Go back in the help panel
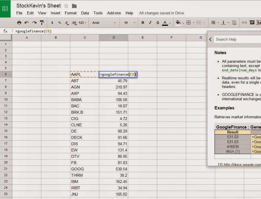This screenshot has width=261, height=199. point(210,39)
